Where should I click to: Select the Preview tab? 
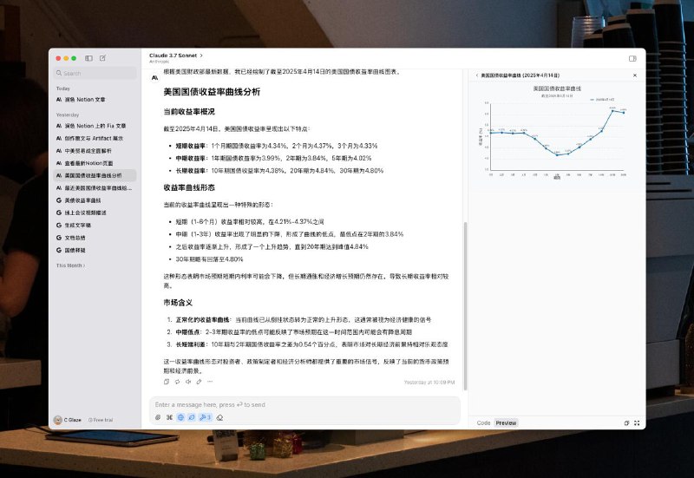coord(506,423)
